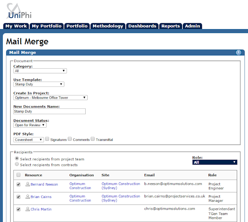Click person icon next to Bernard Neeson

coord(28,184)
